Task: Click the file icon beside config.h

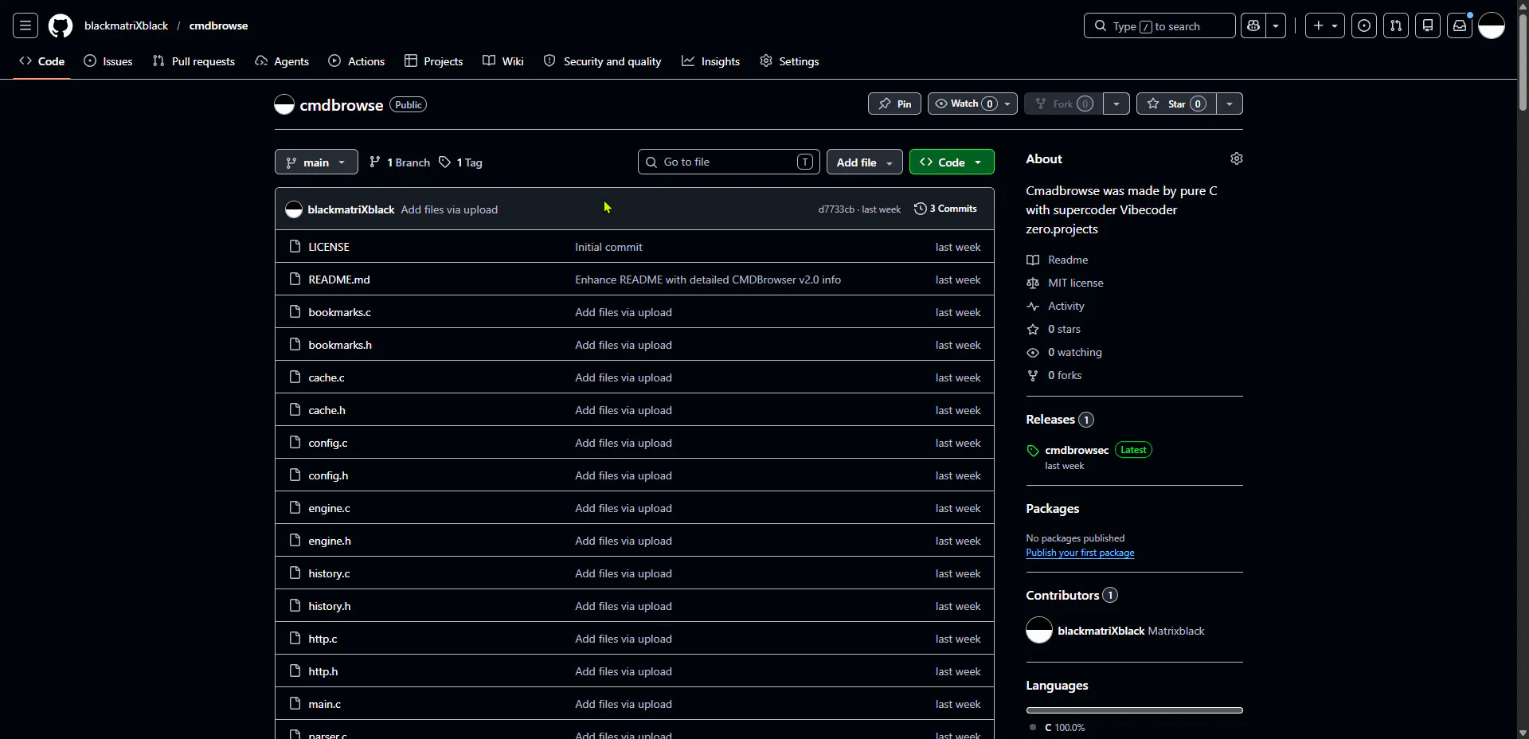Action: click(x=295, y=475)
